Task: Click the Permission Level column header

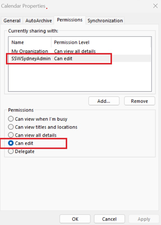Action: tap(101, 42)
